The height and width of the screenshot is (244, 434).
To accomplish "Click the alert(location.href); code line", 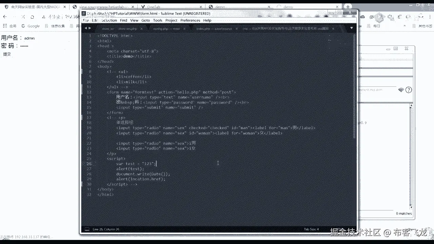I will 141,179.
